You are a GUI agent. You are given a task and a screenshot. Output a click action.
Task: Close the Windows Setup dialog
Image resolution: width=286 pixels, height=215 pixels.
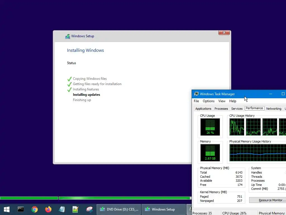coord(224,32)
